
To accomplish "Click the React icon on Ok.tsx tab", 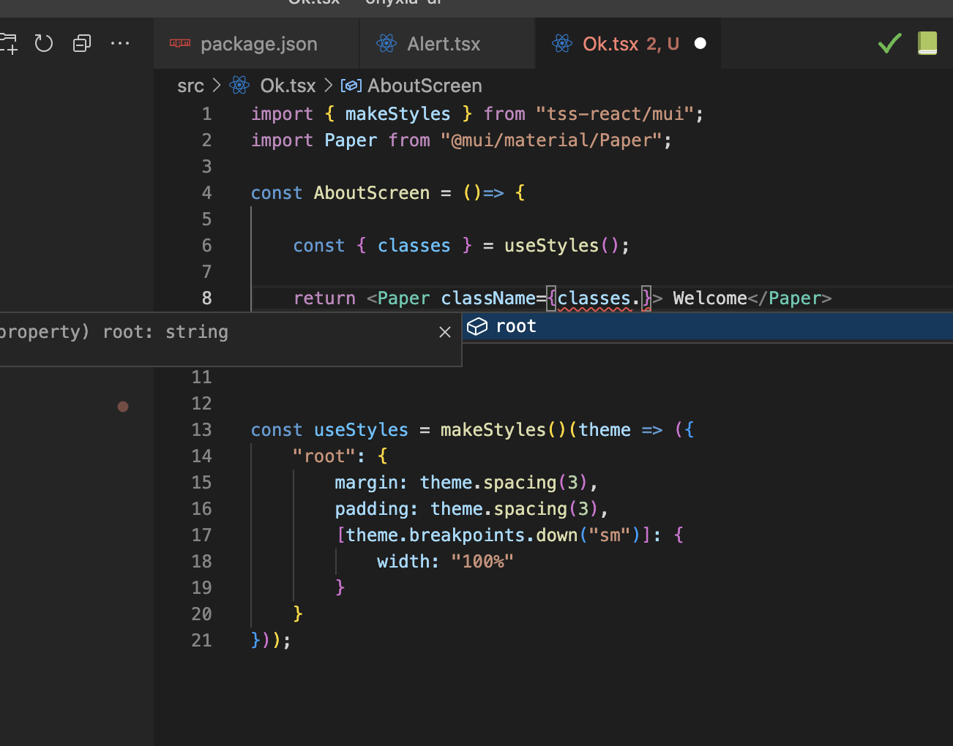I will tap(562, 44).
